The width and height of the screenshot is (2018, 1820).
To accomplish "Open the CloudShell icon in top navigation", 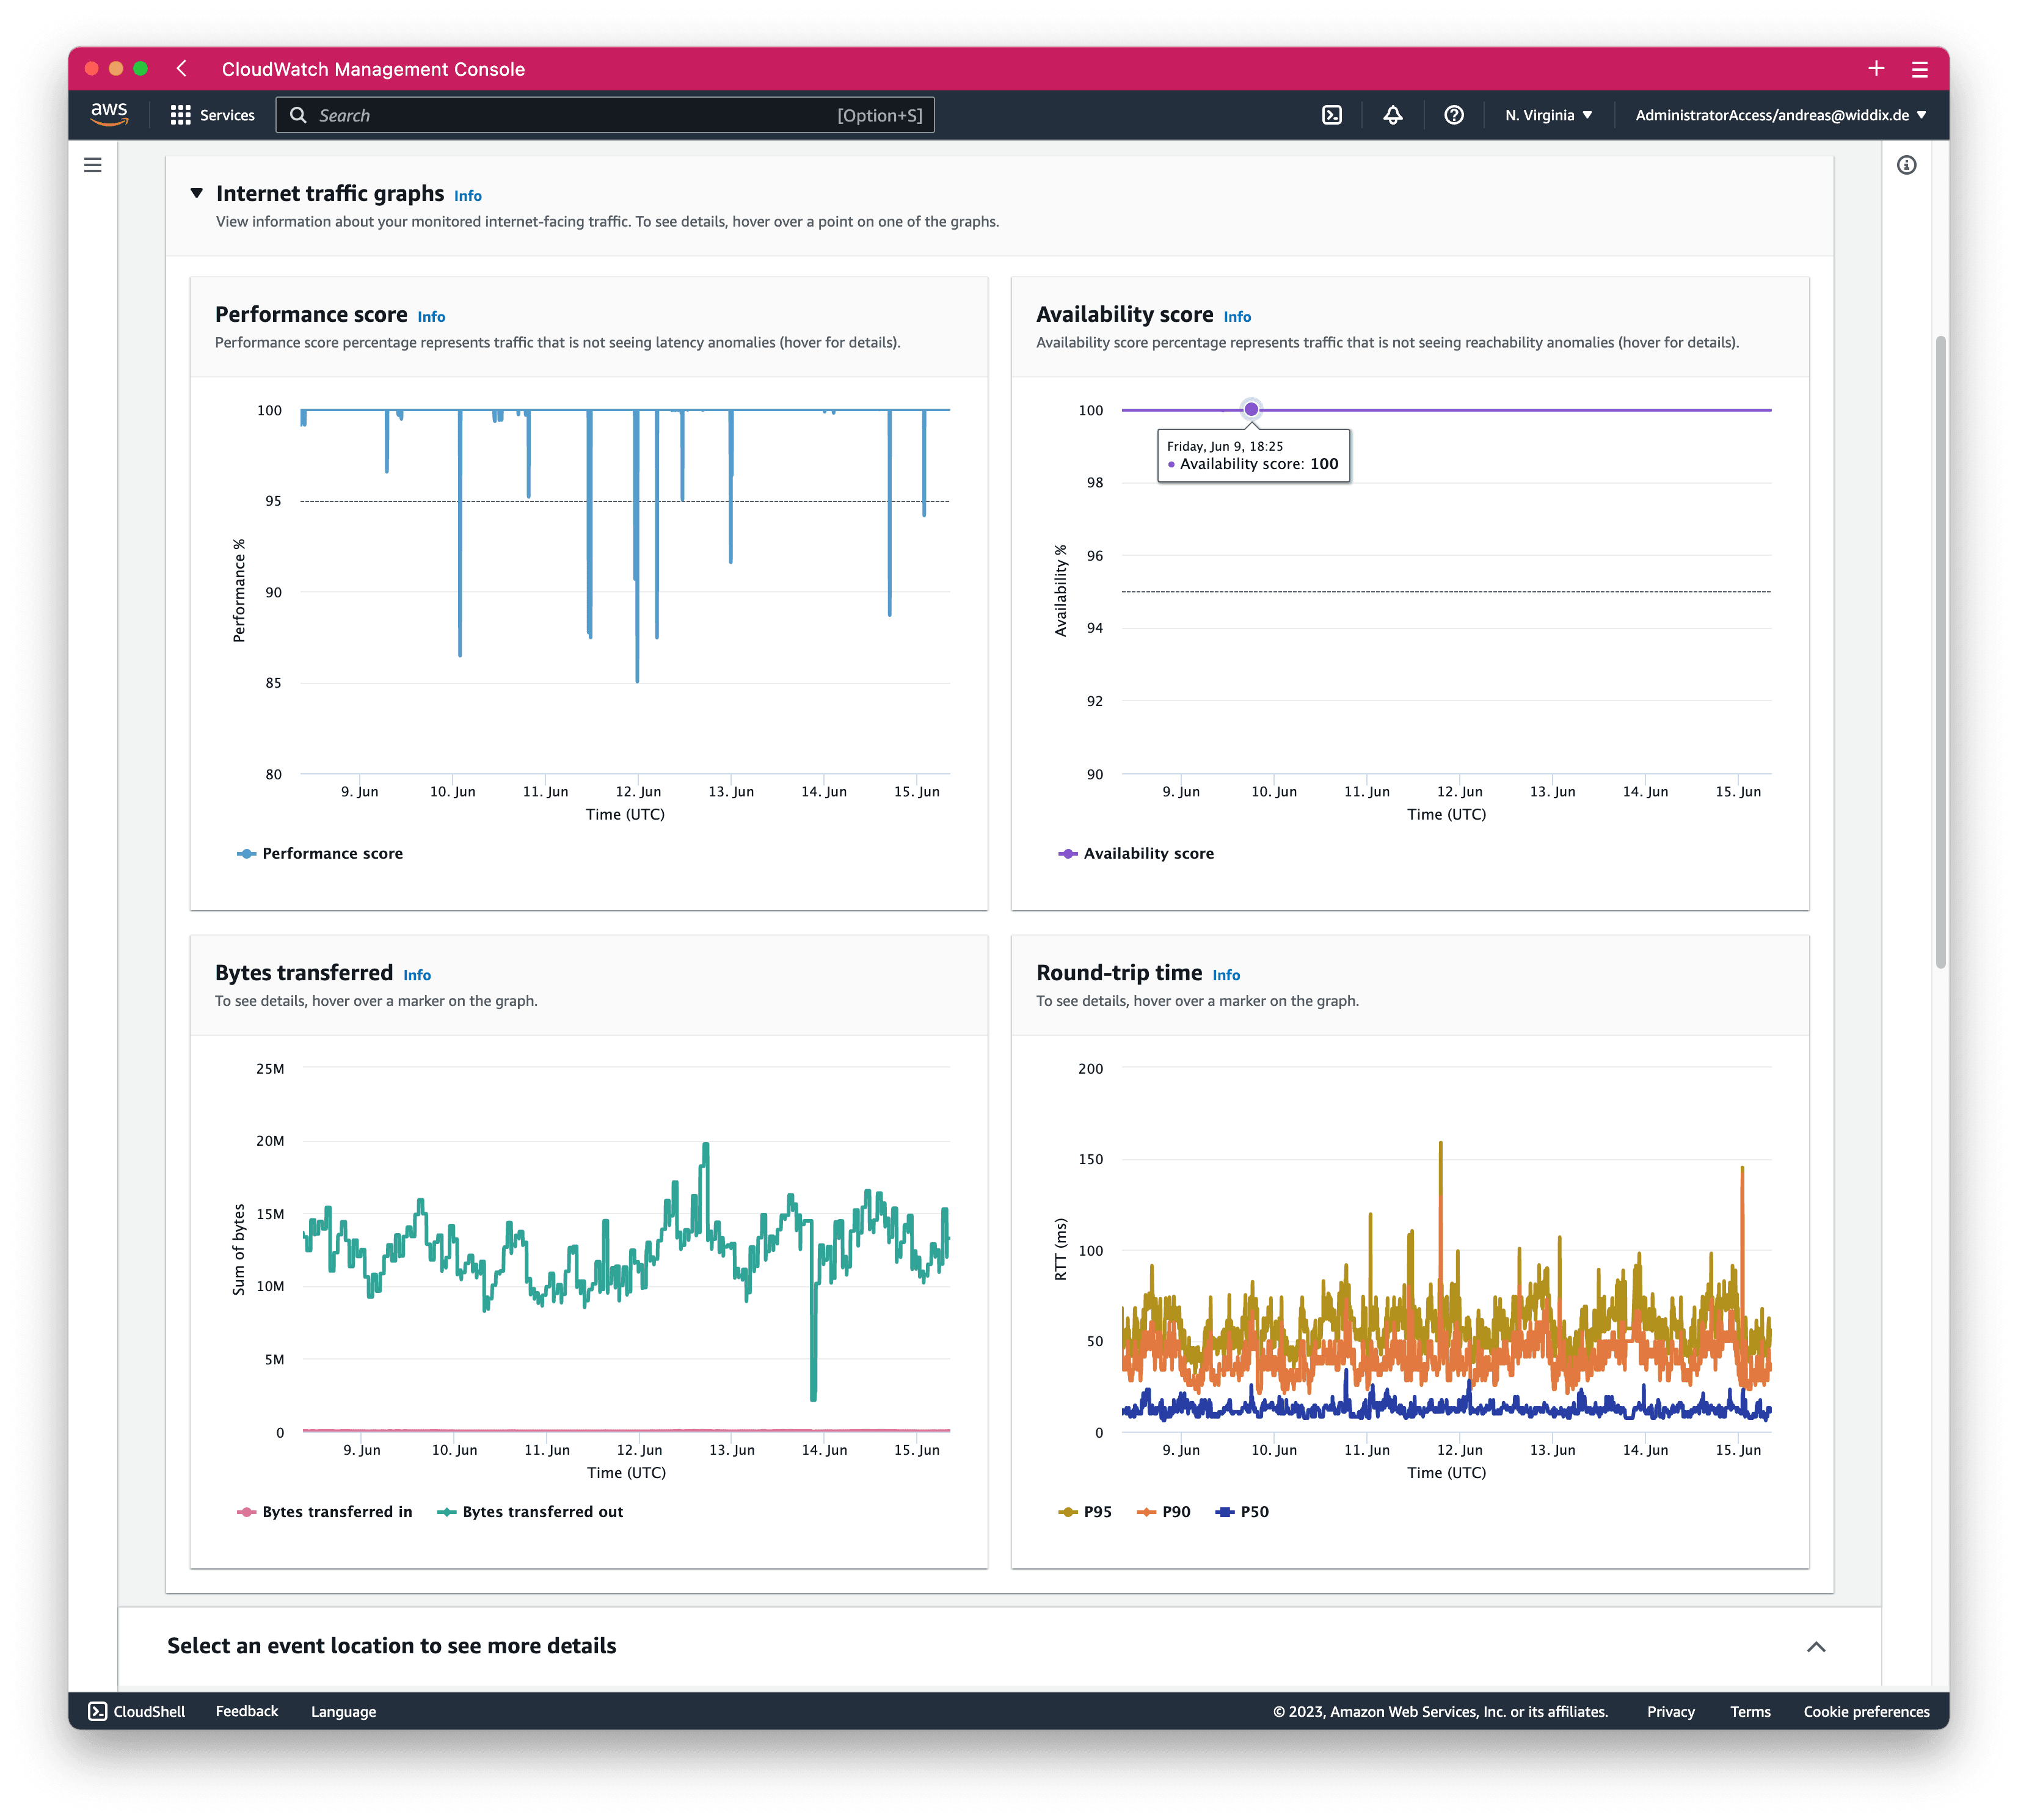I will click(x=1332, y=115).
